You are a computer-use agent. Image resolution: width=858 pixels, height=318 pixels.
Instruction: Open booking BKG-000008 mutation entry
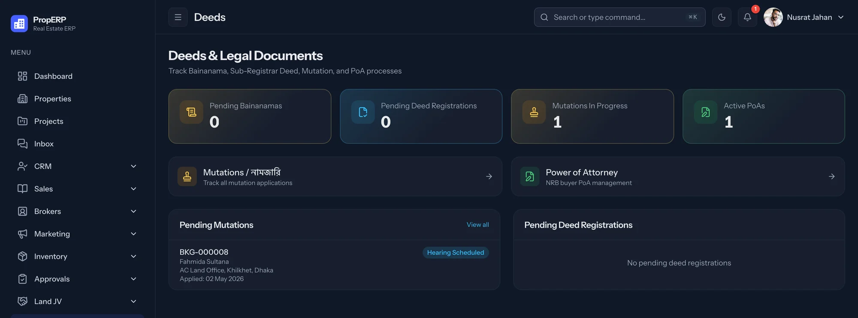[334, 265]
